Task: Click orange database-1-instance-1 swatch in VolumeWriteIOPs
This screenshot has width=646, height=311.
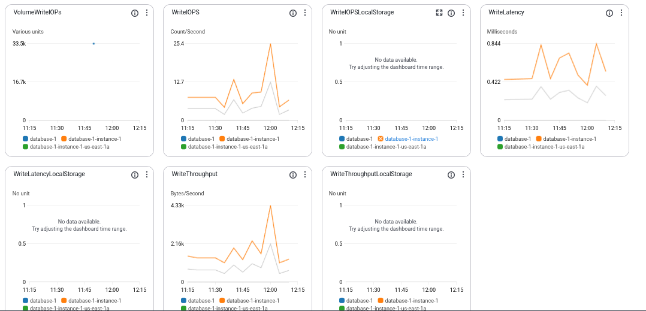Action: (63, 139)
